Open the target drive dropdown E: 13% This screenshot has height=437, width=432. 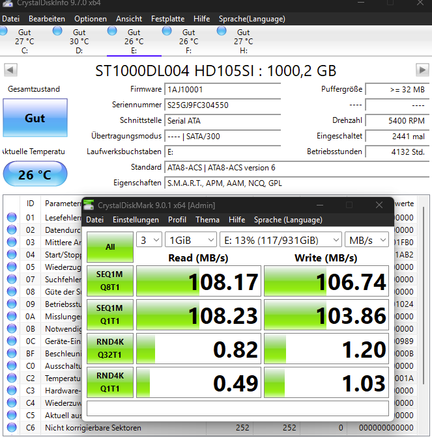tap(281, 240)
